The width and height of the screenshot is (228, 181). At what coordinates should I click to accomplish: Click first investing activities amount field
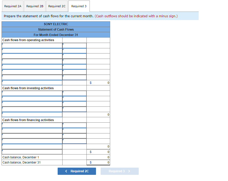(x=74, y=93)
